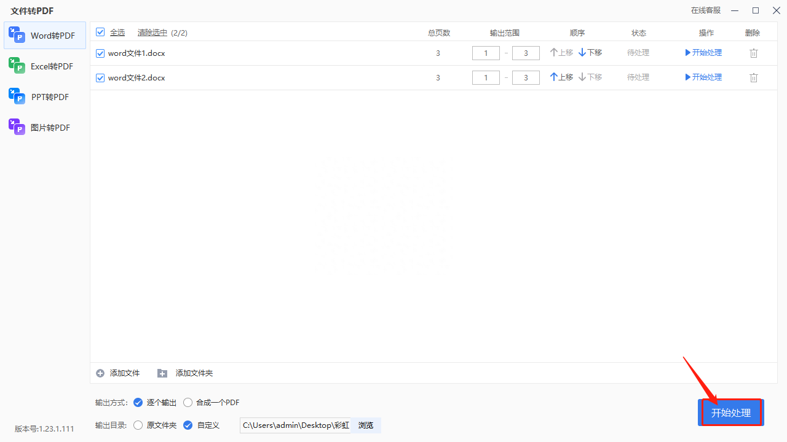
Task: Click the 清除选中 link
Action: tap(152, 33)
